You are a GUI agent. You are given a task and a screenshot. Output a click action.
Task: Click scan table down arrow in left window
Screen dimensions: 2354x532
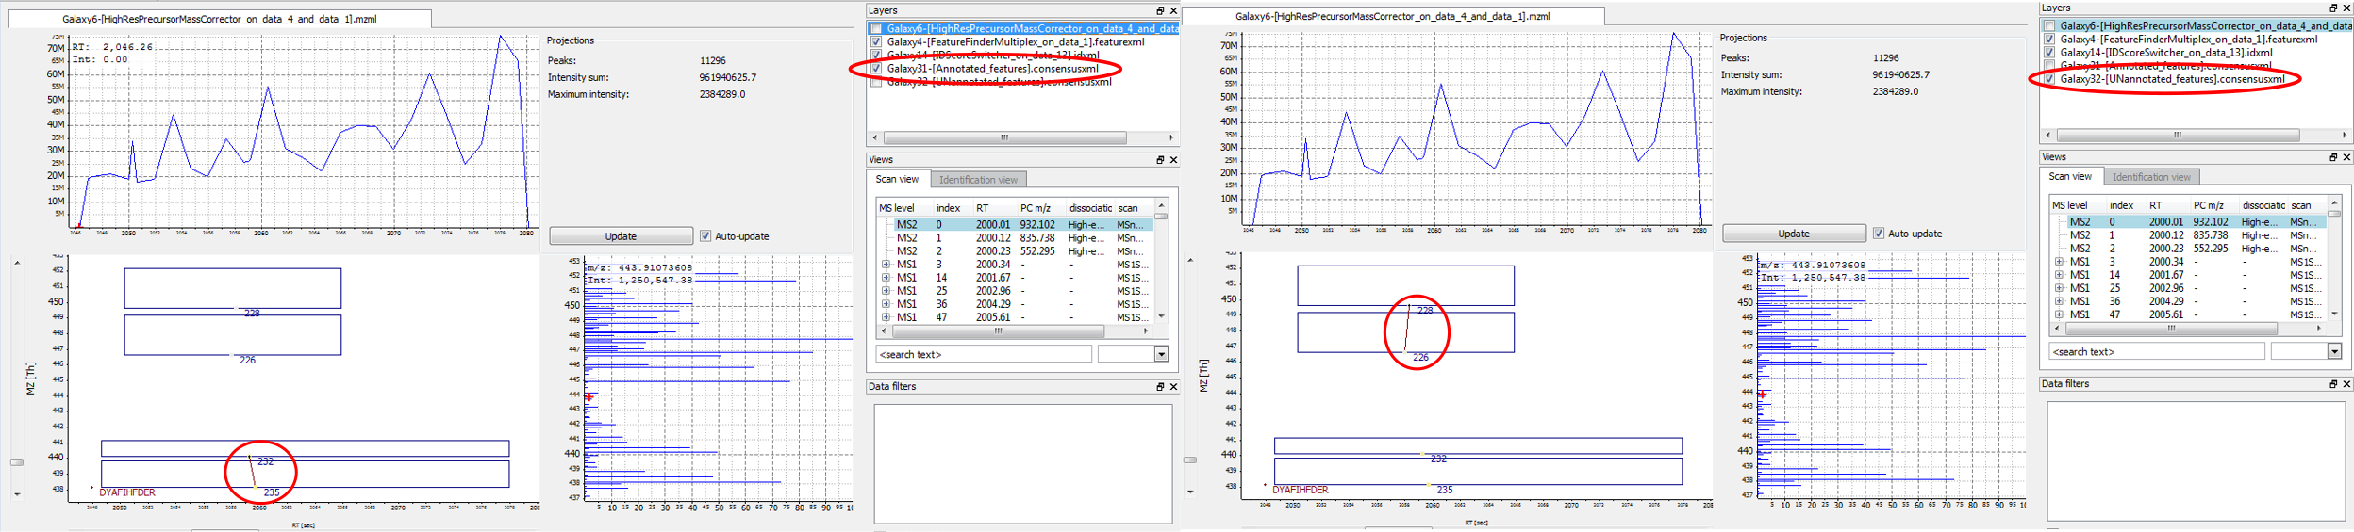pyautogui.click(x=1161, y=316)
